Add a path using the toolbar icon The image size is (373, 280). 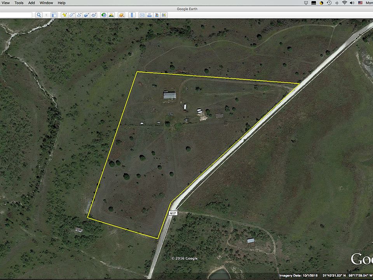pos(79,15)
